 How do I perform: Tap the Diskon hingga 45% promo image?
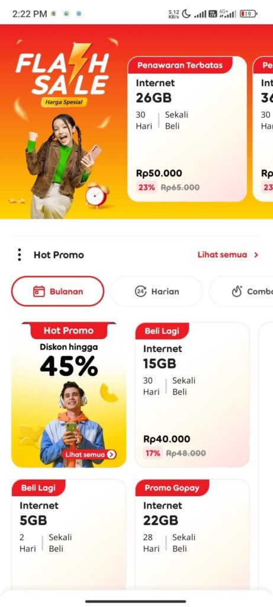69,395
